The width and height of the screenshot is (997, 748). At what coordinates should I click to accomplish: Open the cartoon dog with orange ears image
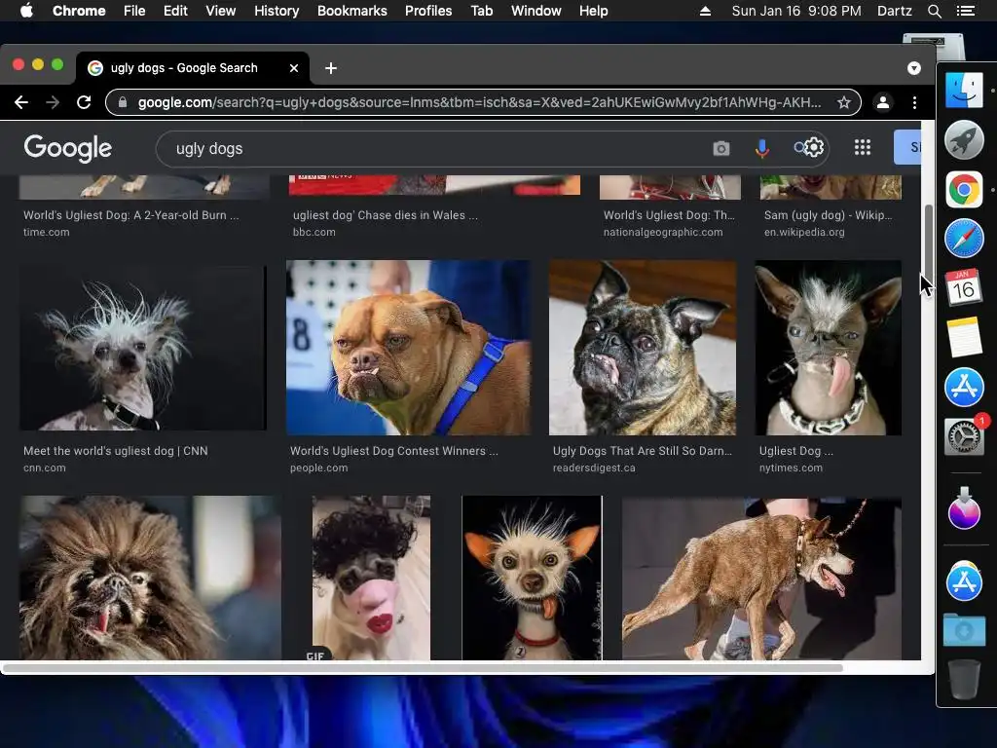[x=532, y=578]
